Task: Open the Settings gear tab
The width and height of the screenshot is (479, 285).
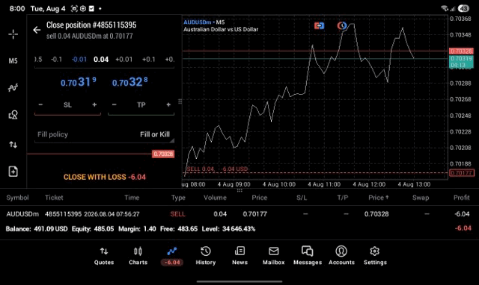Action: point(375,256)
